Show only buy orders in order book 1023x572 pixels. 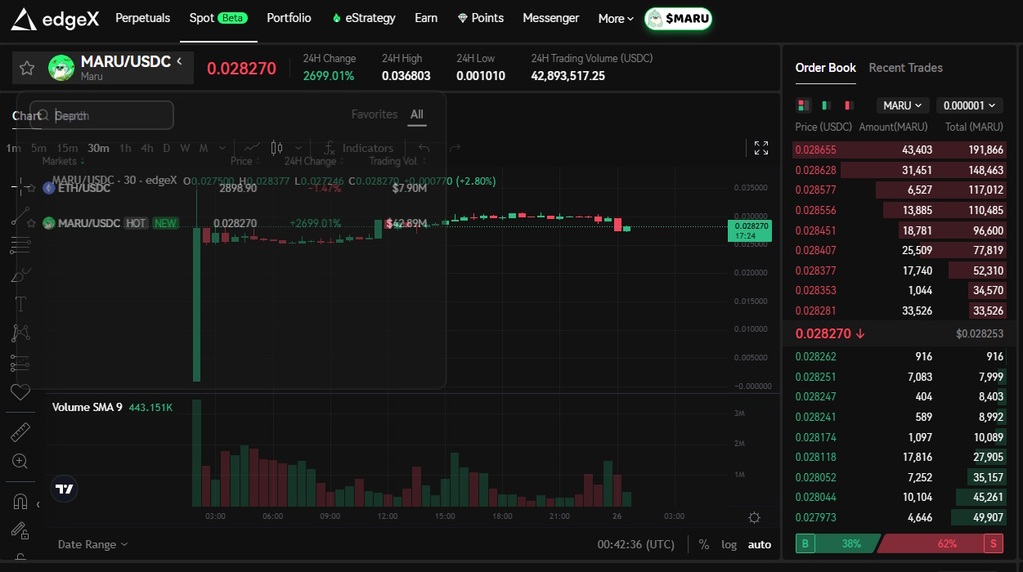[826, 105]
